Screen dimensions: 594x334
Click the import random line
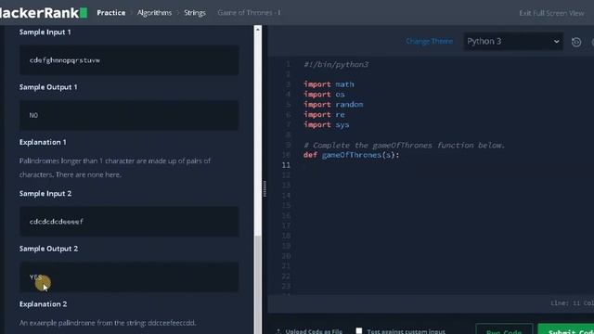[333, 105]
